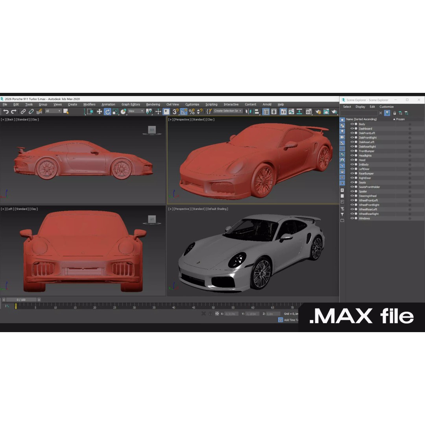Open the [+] menu of Back viewport

pos(3,120)
